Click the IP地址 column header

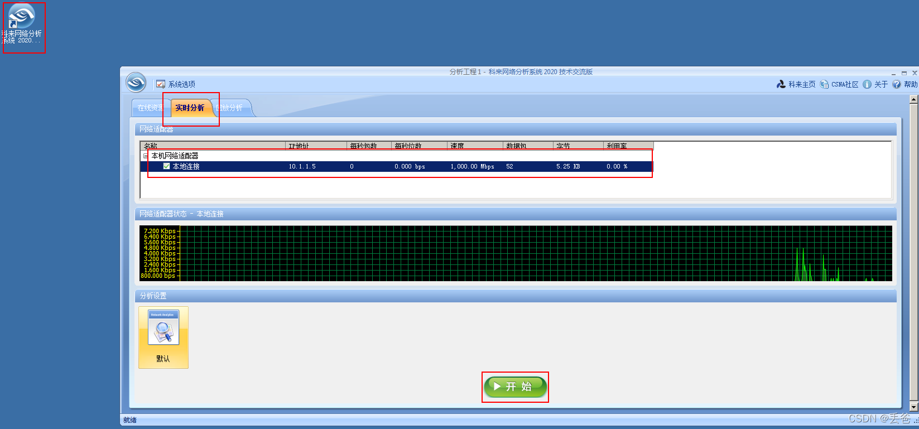tap(316, 146)
